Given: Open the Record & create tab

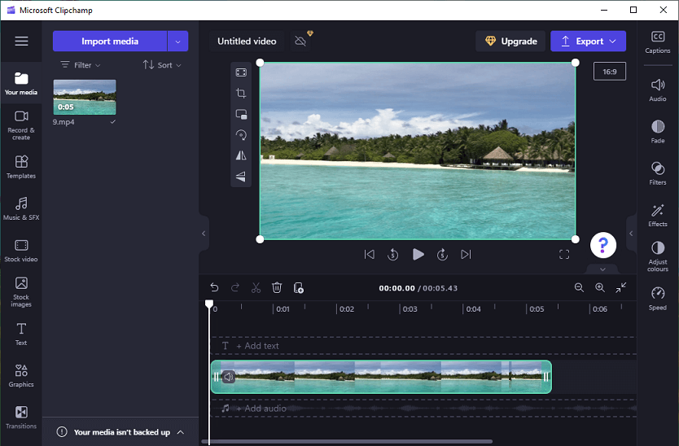Looking at the screenshot, I should (x=21, y=125).
